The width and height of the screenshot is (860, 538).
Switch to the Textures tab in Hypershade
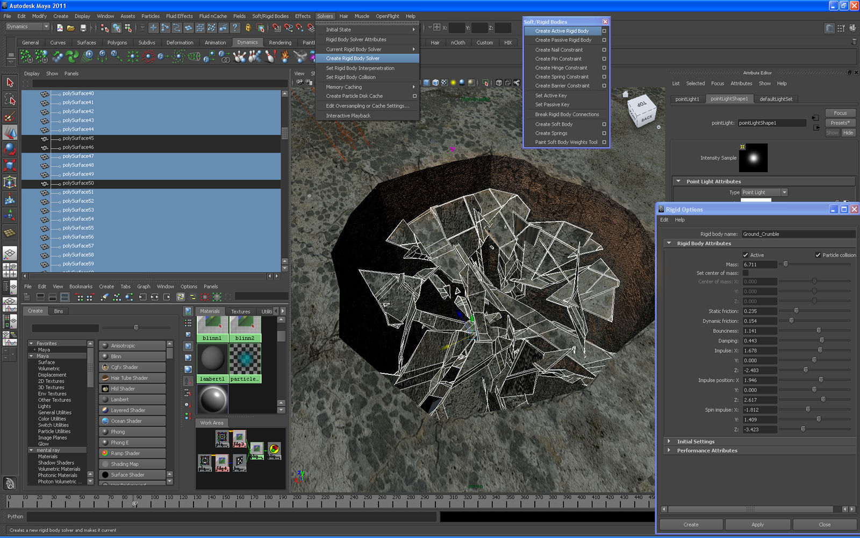240,312
